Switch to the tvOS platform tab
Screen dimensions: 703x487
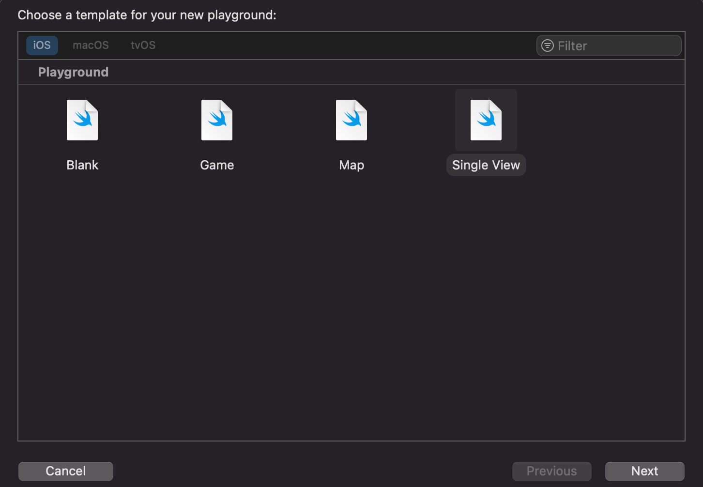tap(143, 45)
